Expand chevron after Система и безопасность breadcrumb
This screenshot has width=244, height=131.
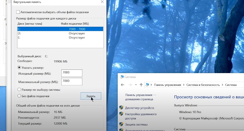[222, 85]
